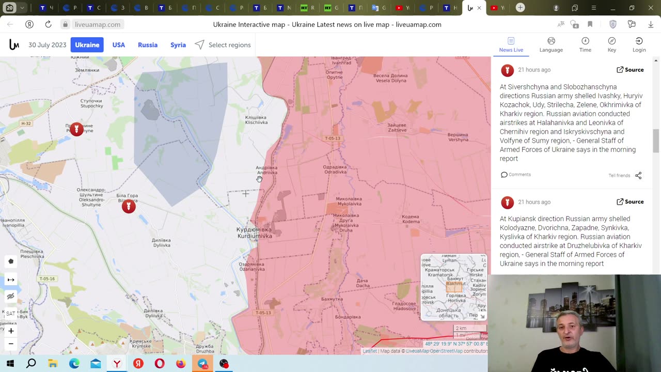The width and height of the screenshot is (661, 372).
Task: Open Telegram in the taskbar
Action: pyautogui.click(x=202, y=364)
